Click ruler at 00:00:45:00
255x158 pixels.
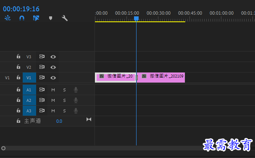point(190,13)
